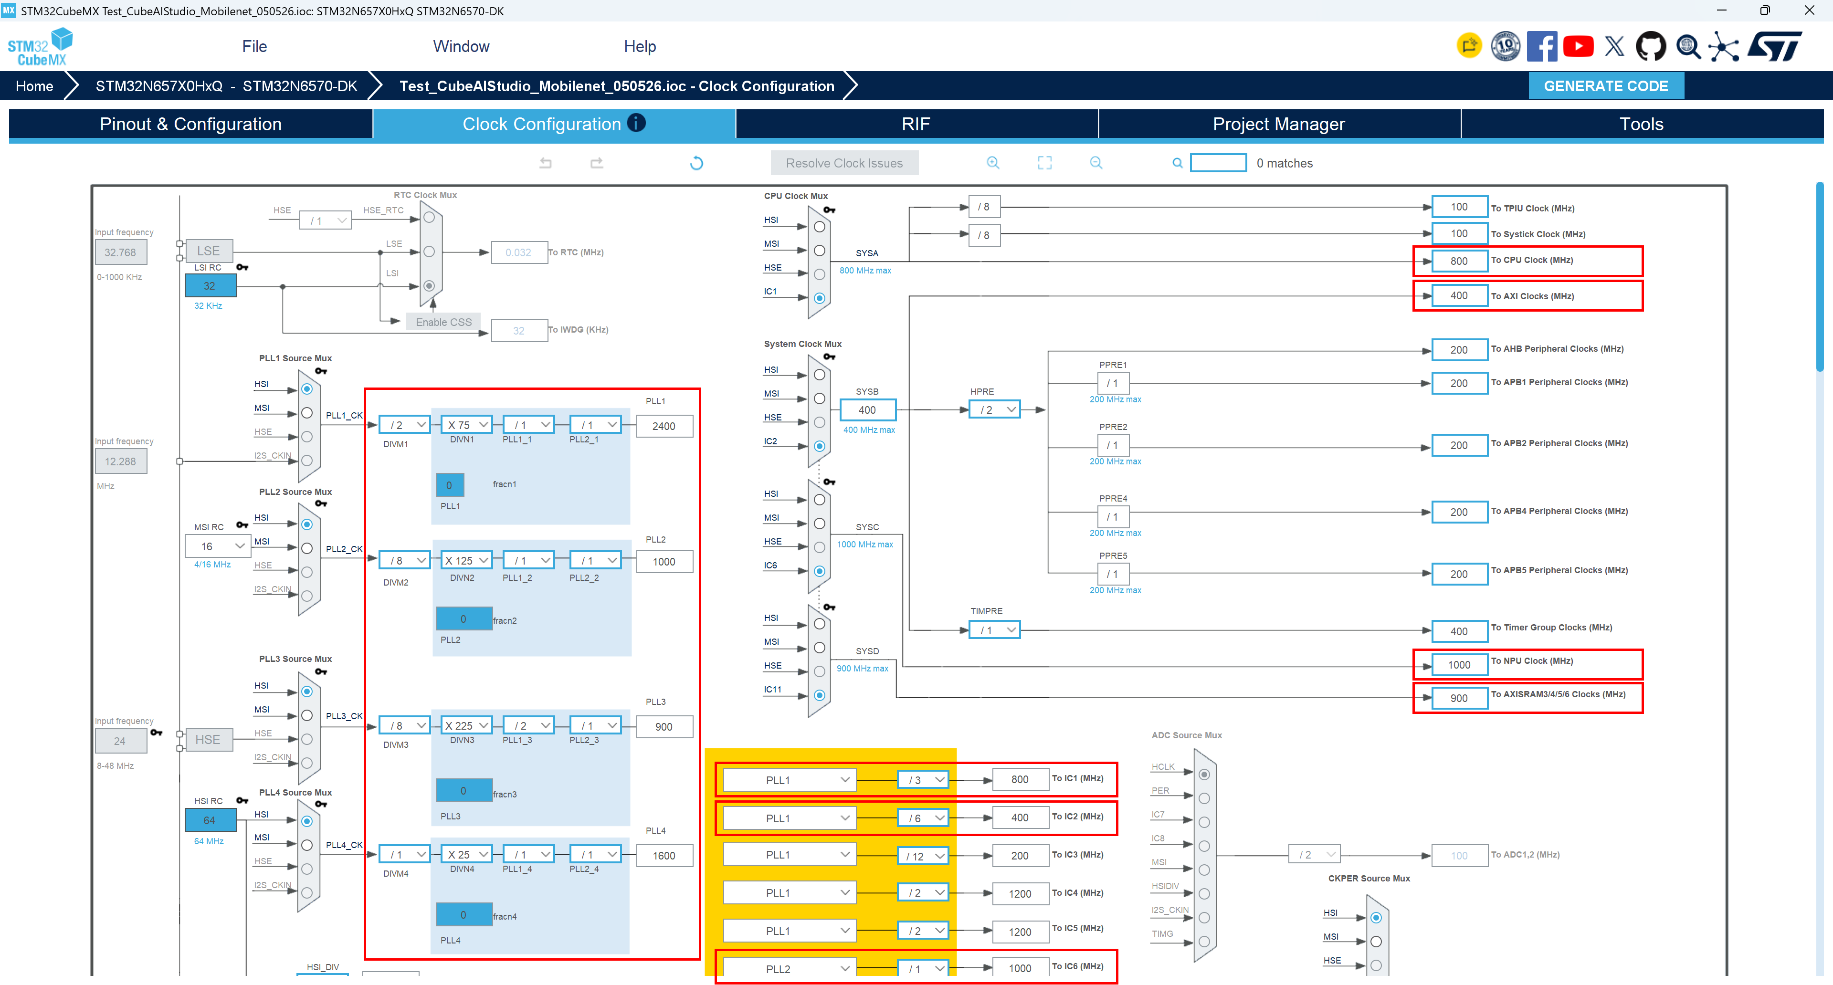
Task: Switch to Pinout & Configuration tab
Action: 191,124
